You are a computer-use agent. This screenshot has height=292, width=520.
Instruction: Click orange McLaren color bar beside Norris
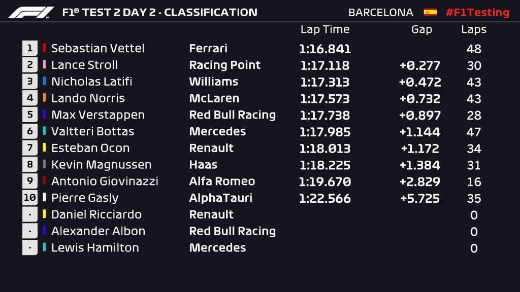tap(44, 98)
